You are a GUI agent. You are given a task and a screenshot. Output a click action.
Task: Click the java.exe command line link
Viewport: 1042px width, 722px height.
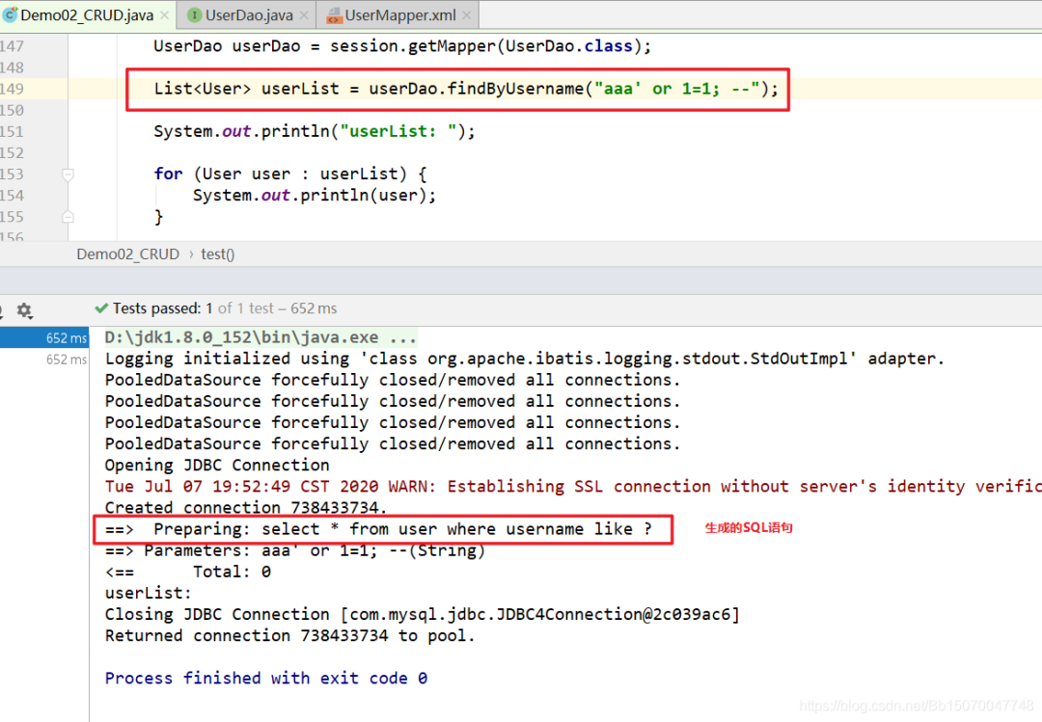[x=260, y=337]
